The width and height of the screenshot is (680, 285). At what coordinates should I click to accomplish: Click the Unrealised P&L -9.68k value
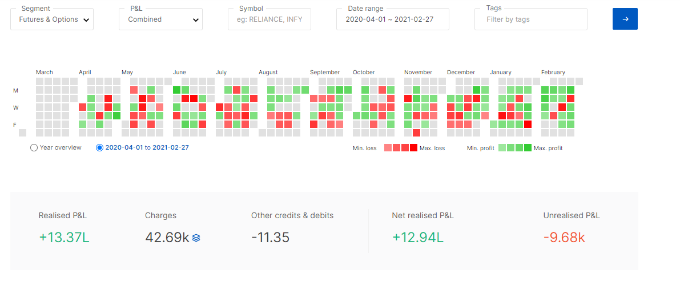[564, 237]
